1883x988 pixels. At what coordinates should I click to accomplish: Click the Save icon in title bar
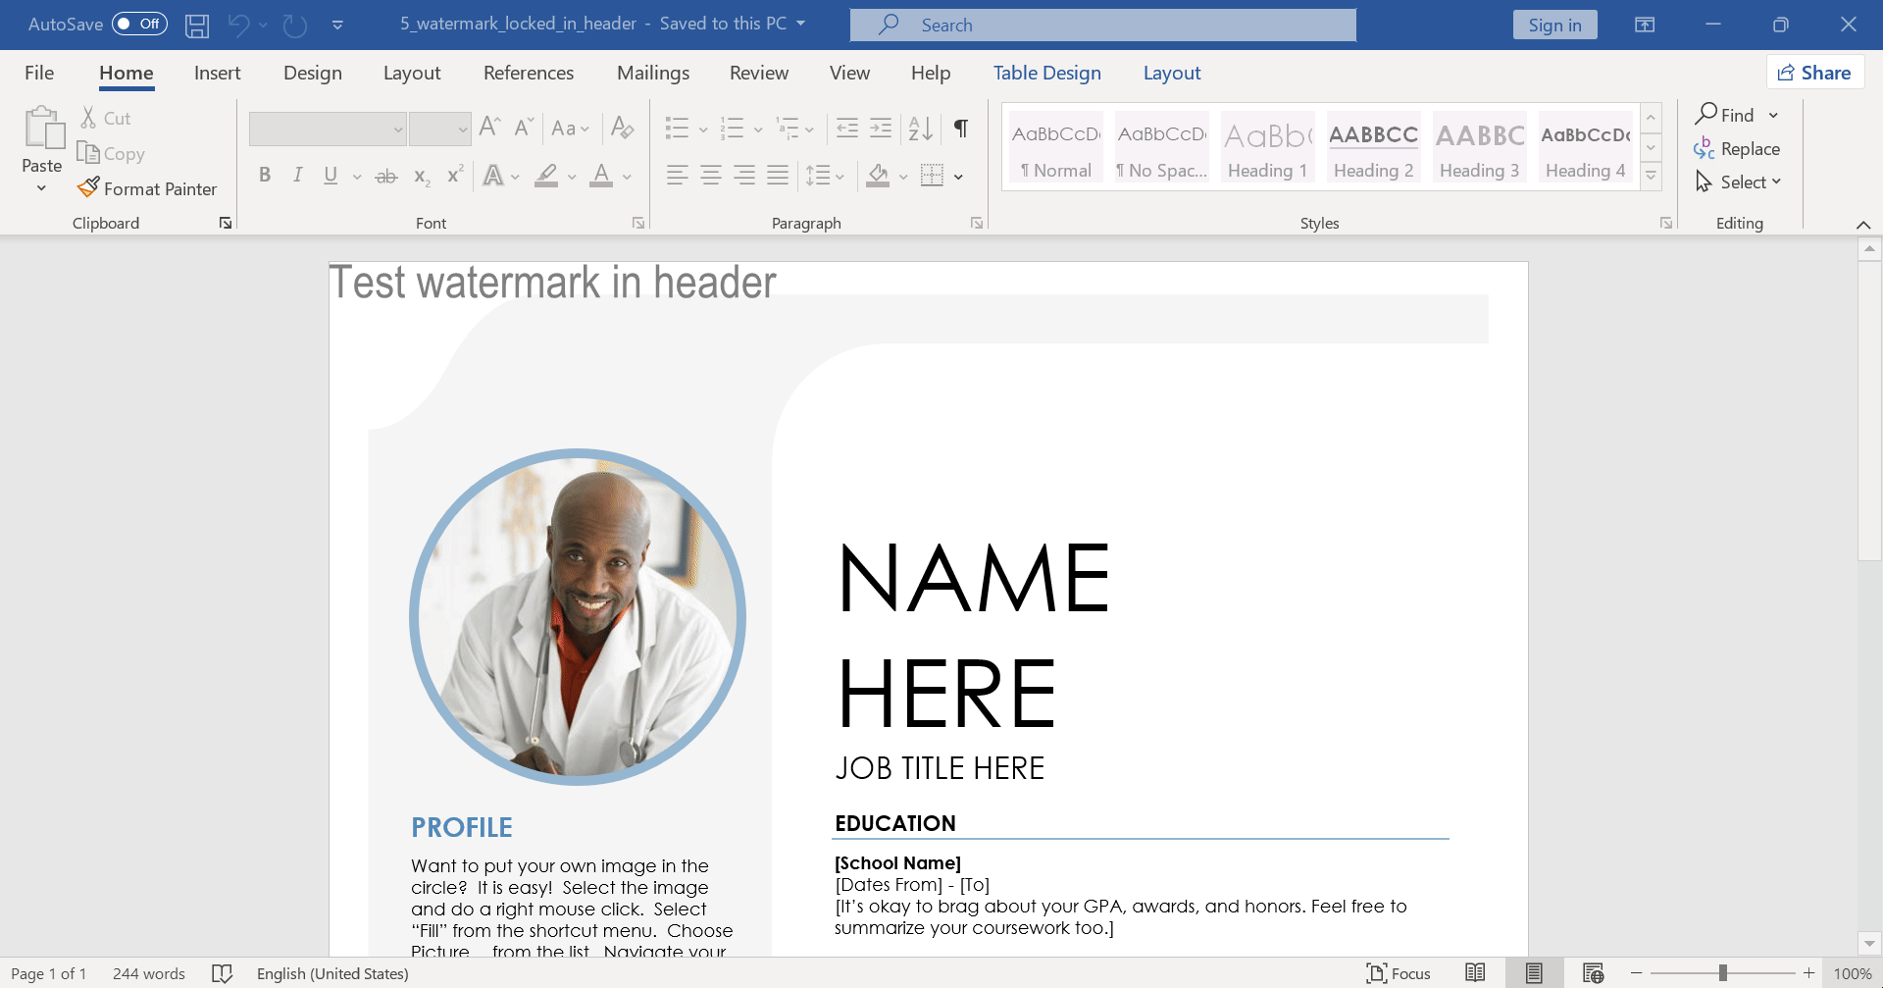tap(197, 26)
